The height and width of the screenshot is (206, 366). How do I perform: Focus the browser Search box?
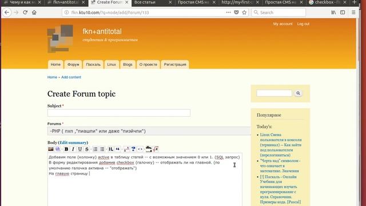[x=279, y=13]
